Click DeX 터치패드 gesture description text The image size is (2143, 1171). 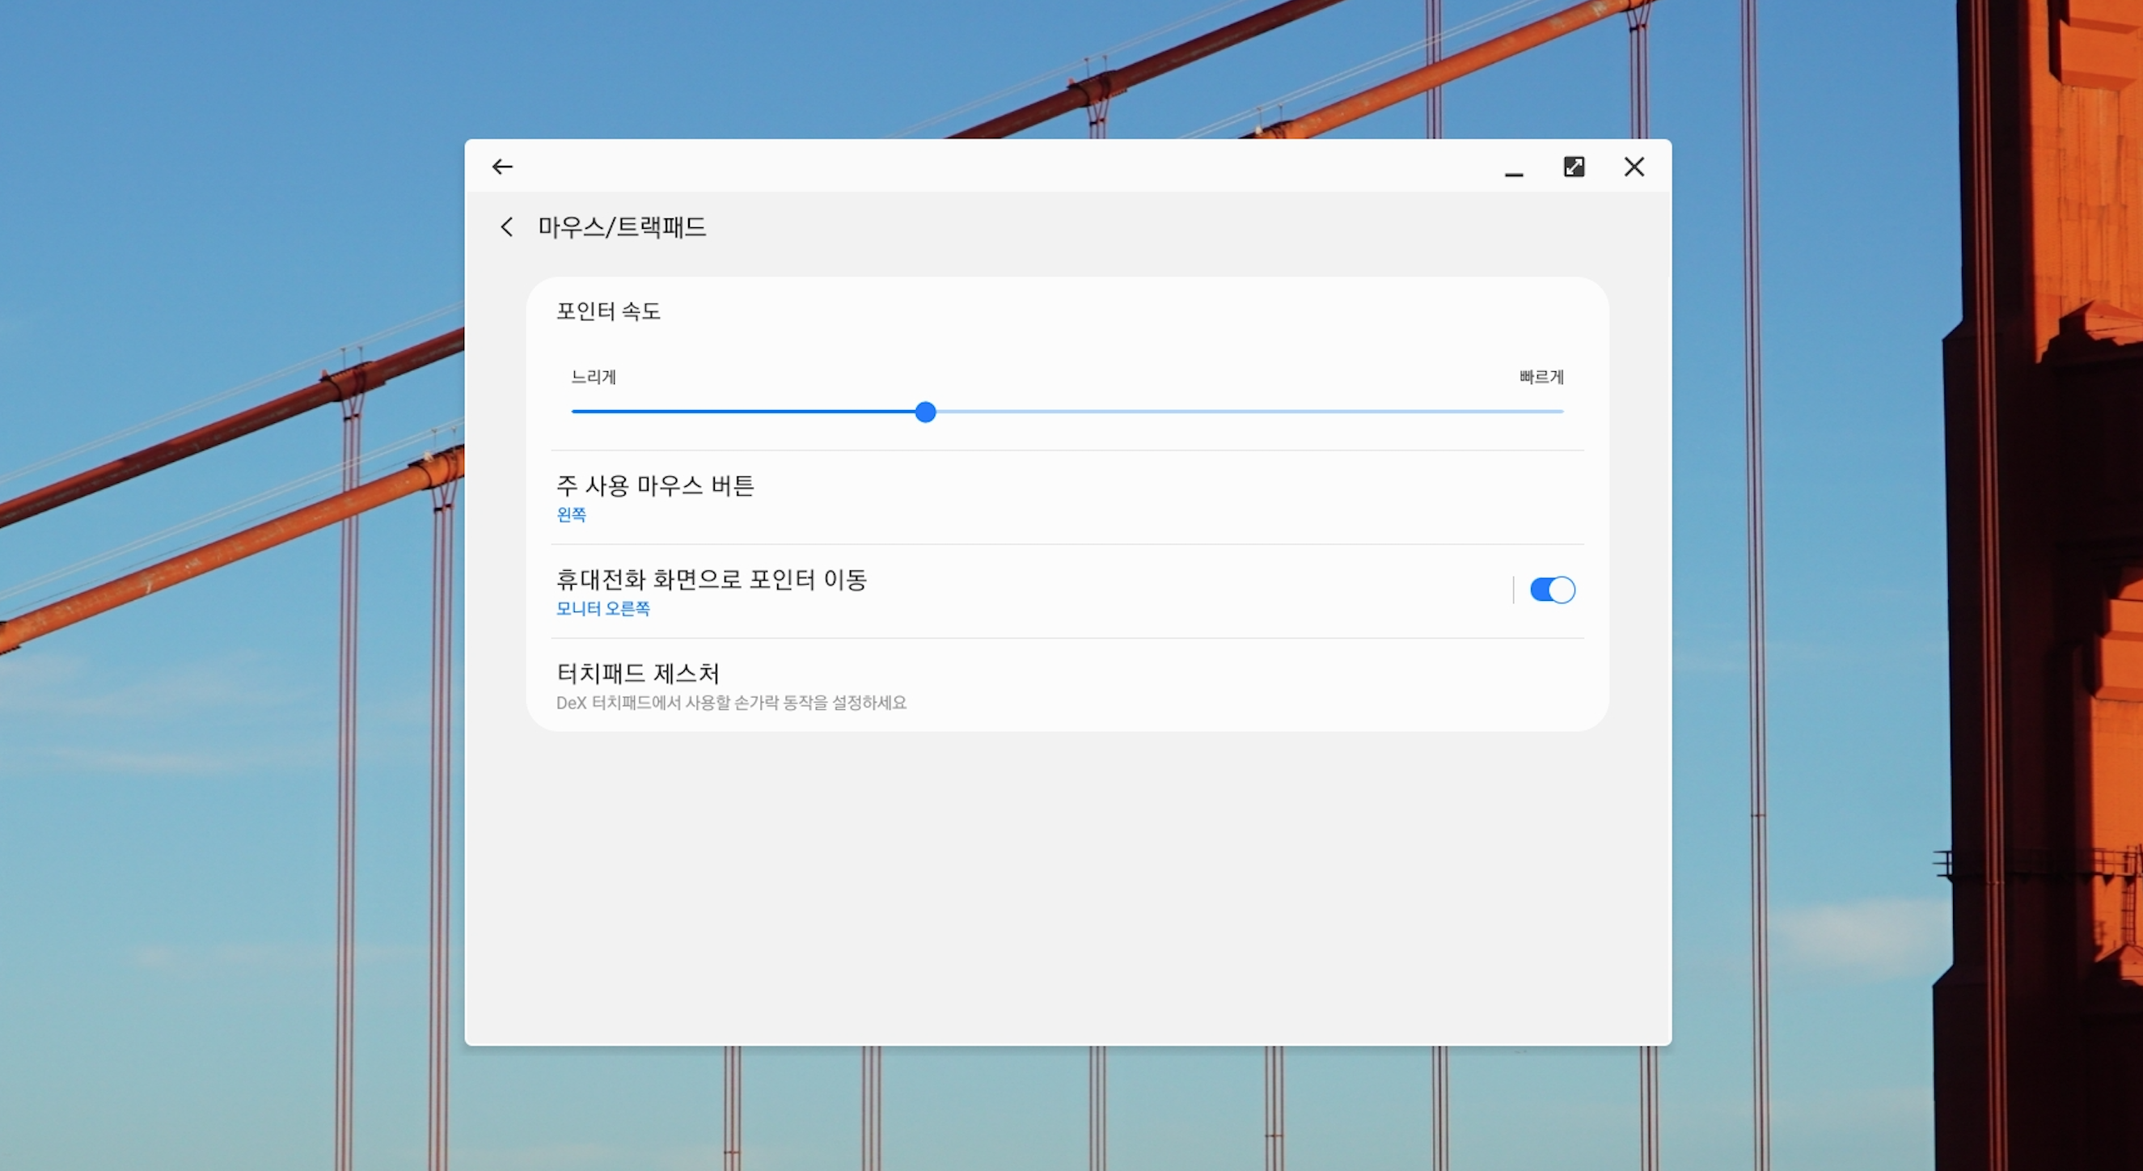point(730,703)
